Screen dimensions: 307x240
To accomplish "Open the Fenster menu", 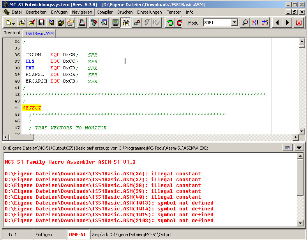I will pos(173,12).
